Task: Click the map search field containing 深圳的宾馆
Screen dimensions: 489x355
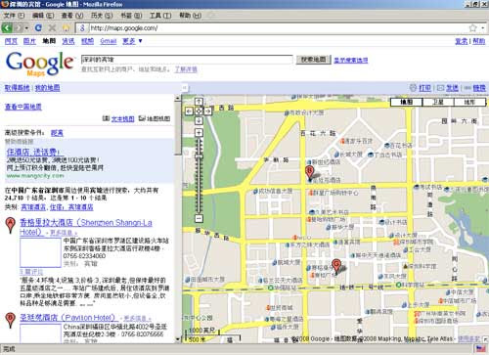Action: pos(187,60)
